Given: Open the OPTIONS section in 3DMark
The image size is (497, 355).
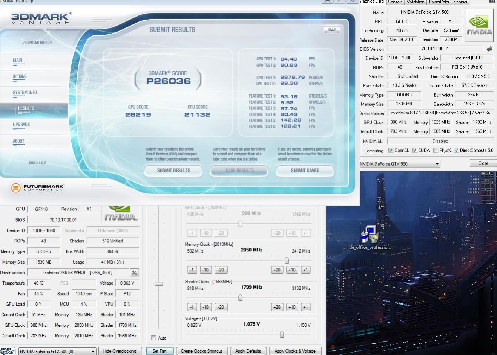Looking at the screenshot, I should tap(20, 76).
